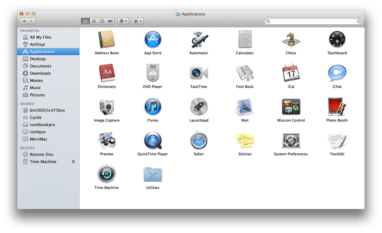The height and width of the screenshot is (233, 382).
Task: Click the QuickTime Player icon
Action: pyautogui.click(x=153, y=140)
